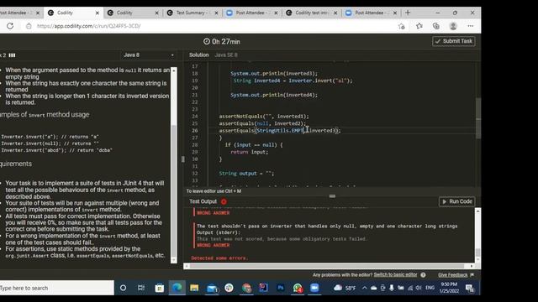Open a new browser tab with plus

pos(408,13)
